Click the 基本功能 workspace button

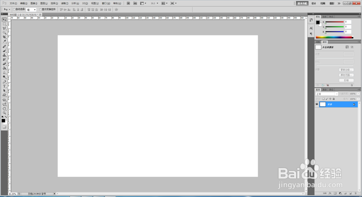point(302,4)
